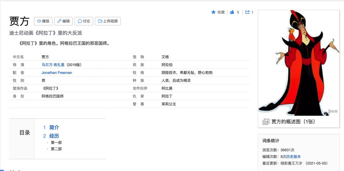Click the value 男 in 性别 row
The width and height of the screenshot is (344, 171).
click(x=43, y=81)
